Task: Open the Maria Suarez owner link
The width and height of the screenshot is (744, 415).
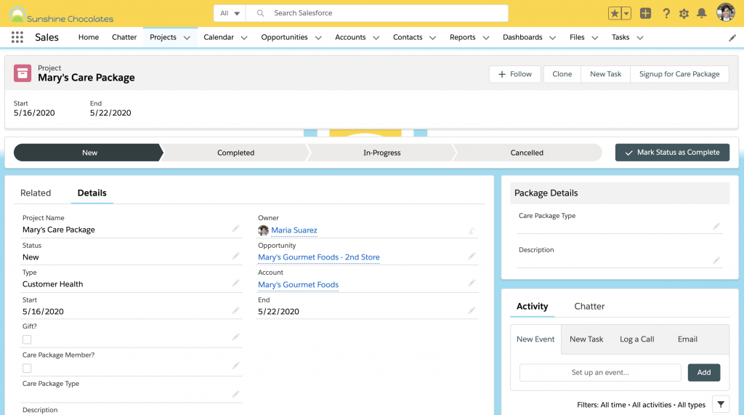Action: pos(294,230)
